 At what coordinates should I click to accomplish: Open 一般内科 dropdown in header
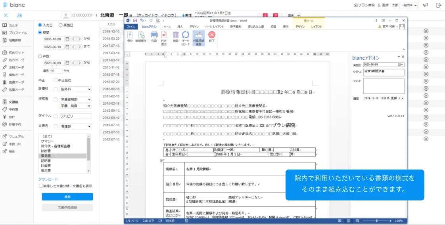click(x=409, y=5)
